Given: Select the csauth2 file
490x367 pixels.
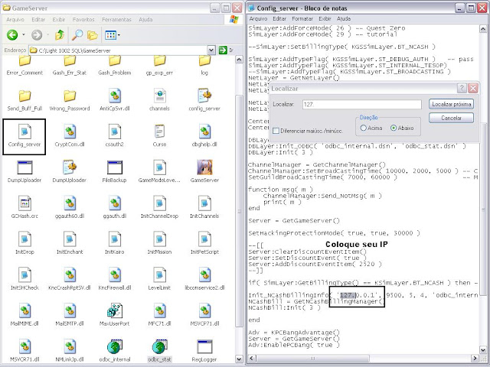Looking at the screenshot, I should coord(114,136).
